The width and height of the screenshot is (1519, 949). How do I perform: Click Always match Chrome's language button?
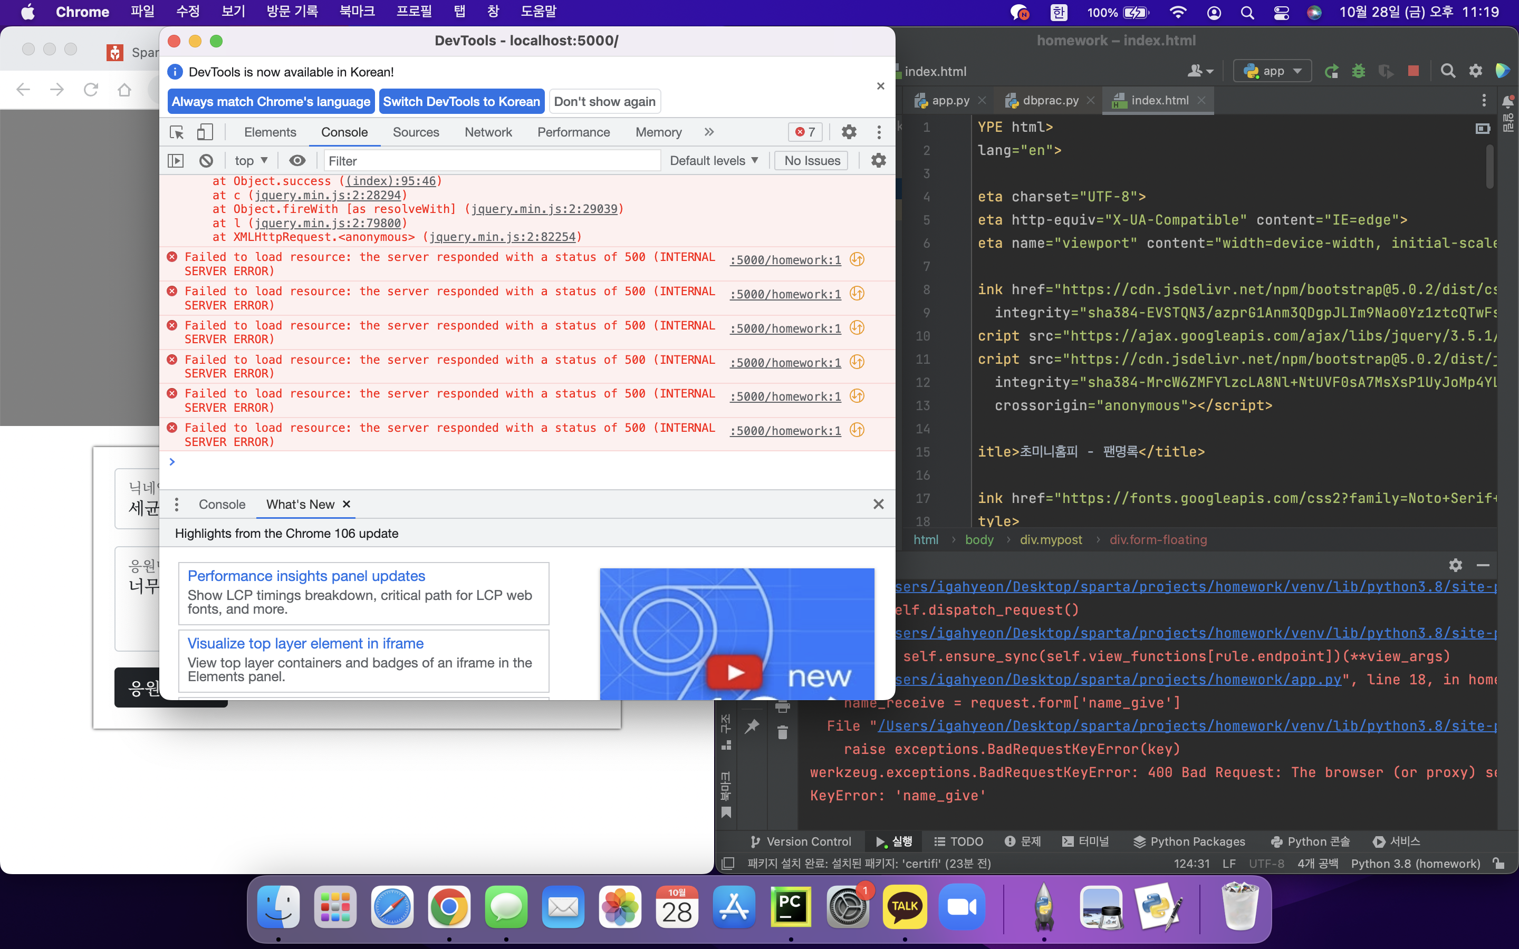point(271,102)
